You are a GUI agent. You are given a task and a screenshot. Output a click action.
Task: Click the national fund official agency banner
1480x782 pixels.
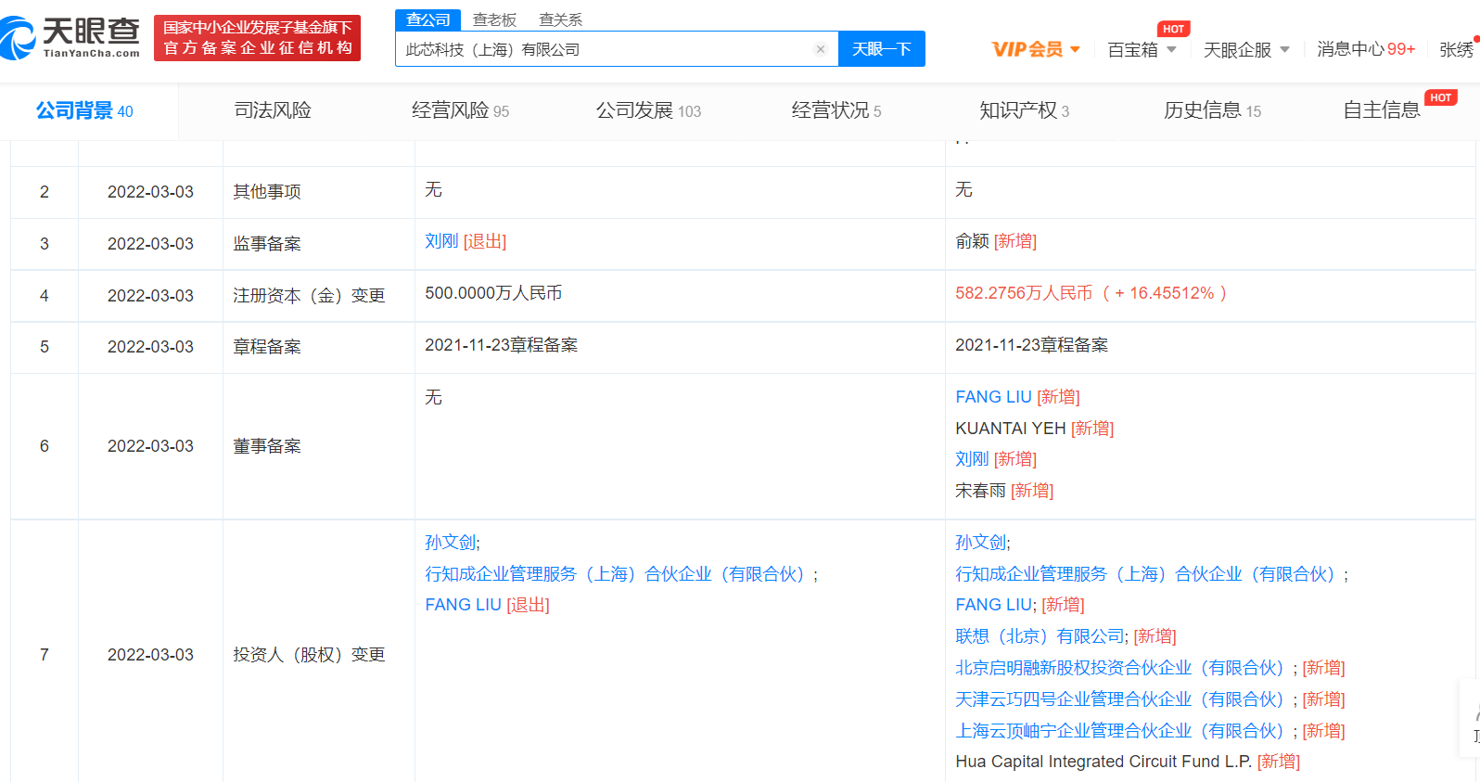point(257,38)
